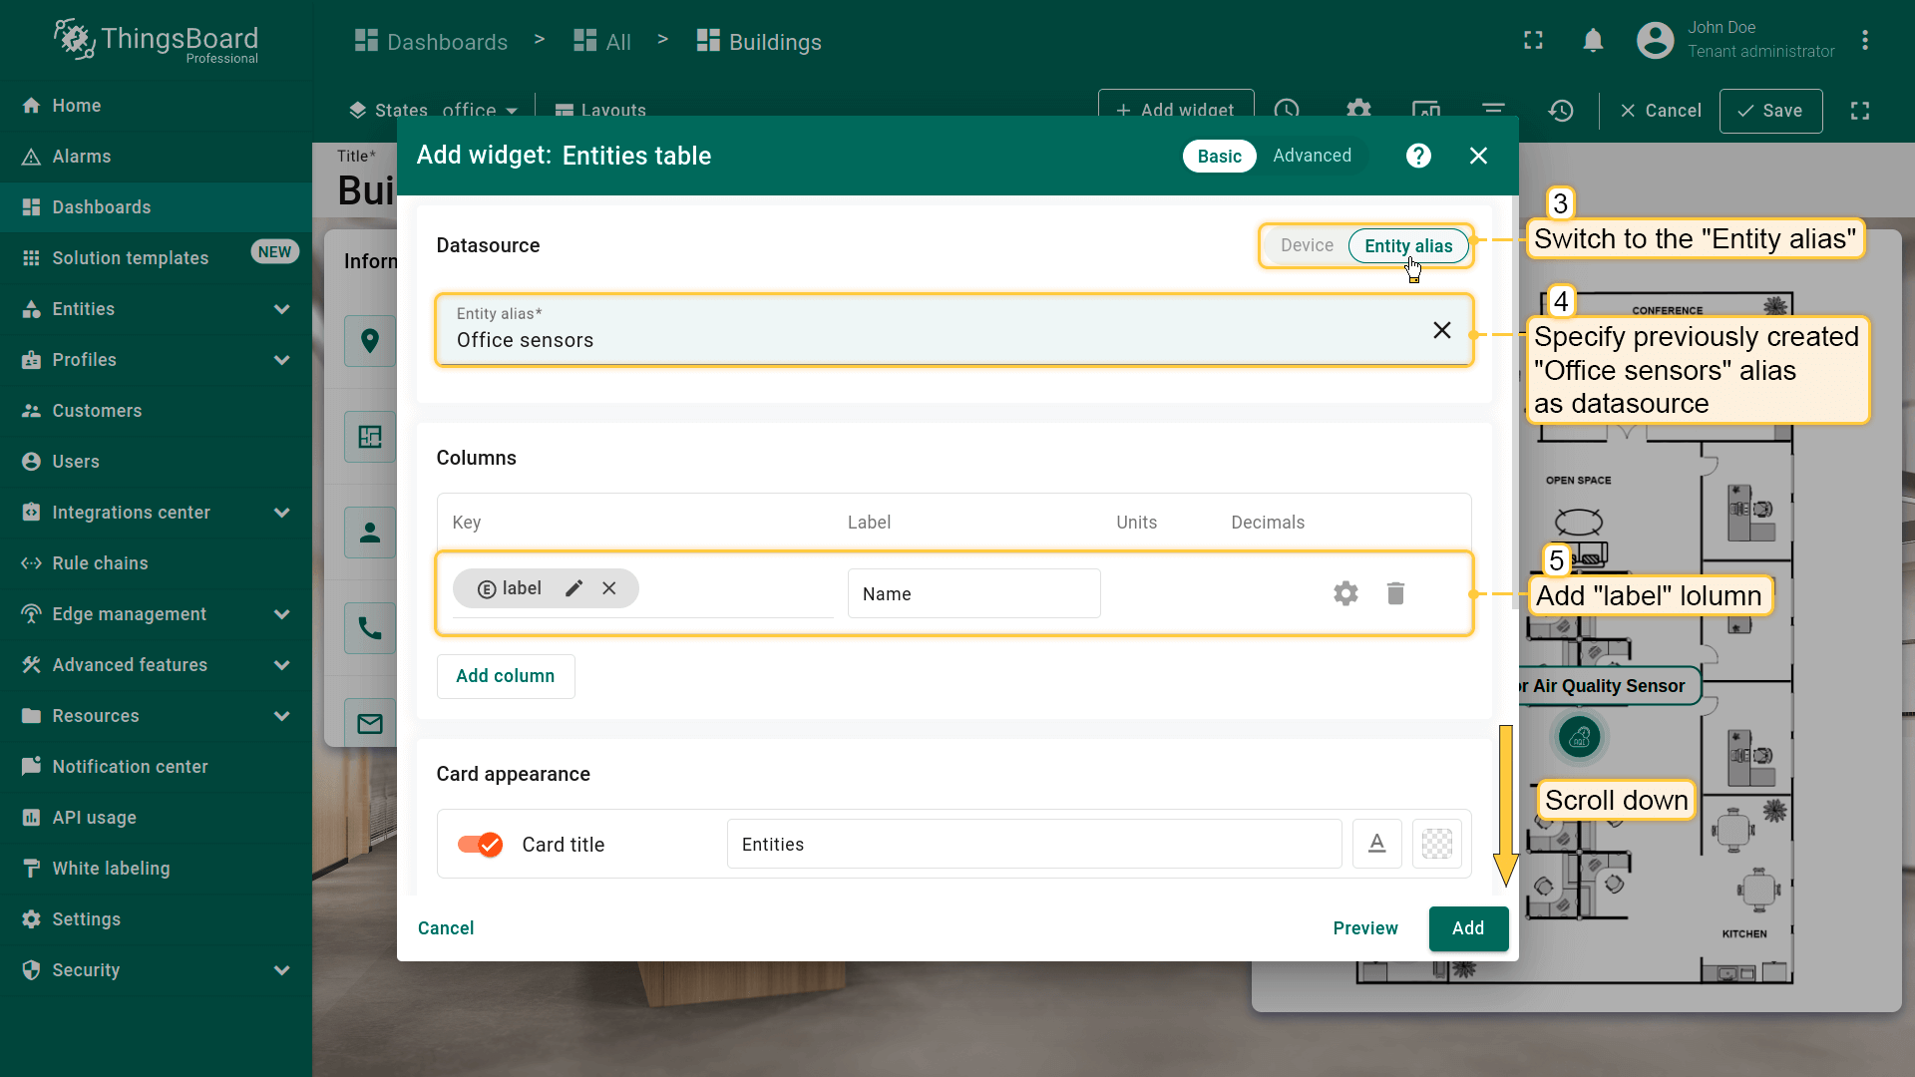Open card title font settings icon

pos(1376,844)
